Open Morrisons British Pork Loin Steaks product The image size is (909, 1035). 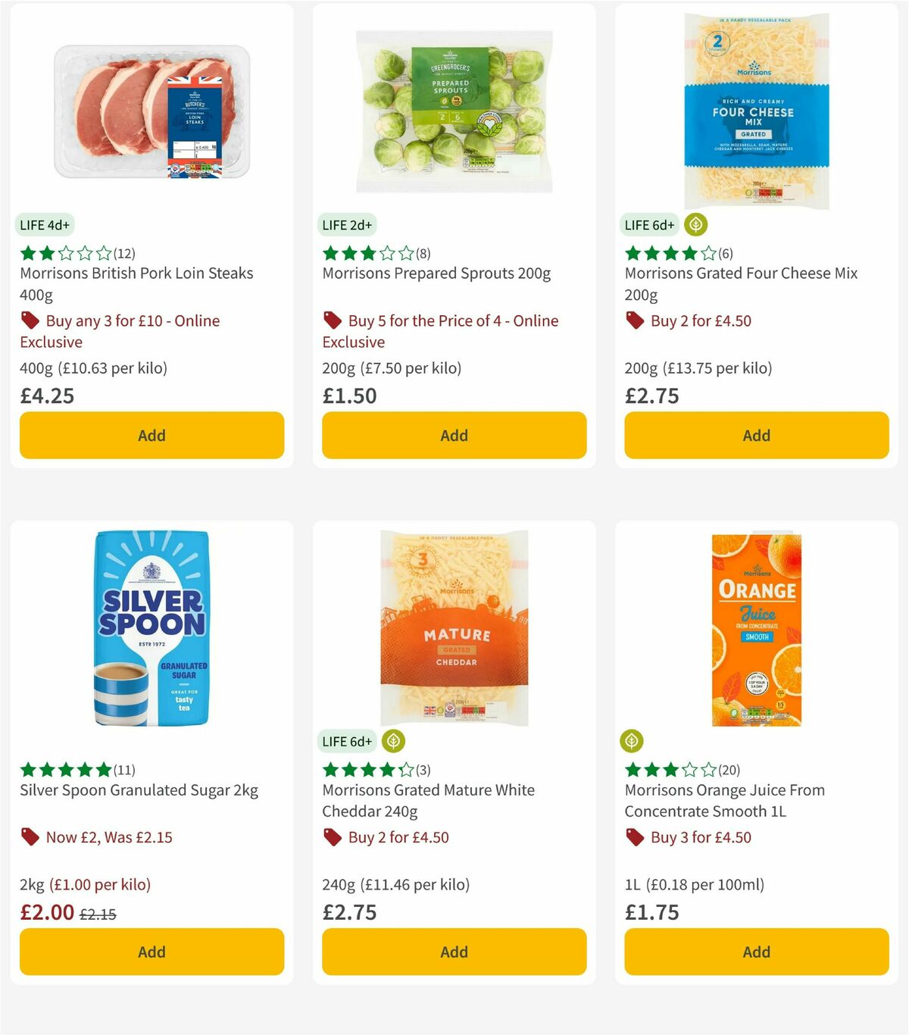pyautogui.click(x=136, y=283)
